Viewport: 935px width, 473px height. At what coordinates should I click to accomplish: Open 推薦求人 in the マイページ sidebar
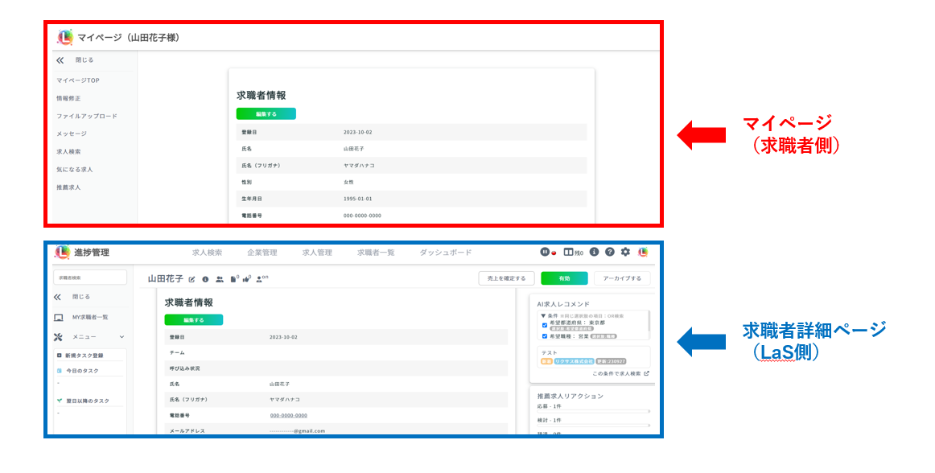pyautogui.click(x=68, y=187)
